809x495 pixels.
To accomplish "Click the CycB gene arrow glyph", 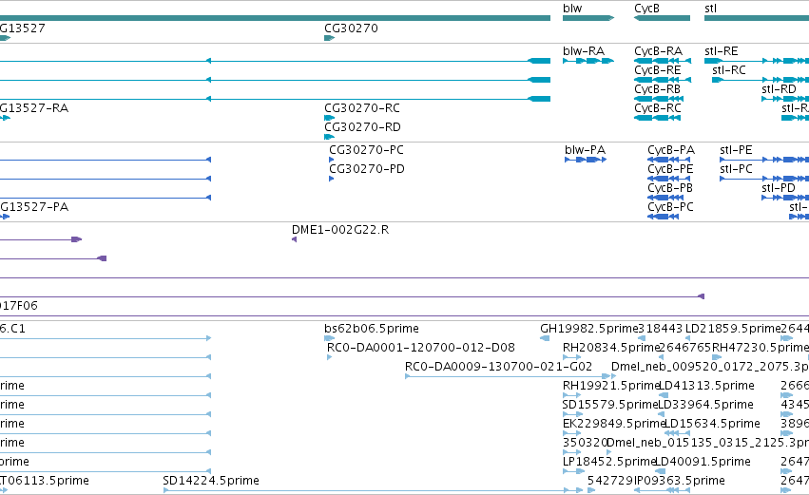I will [662, 18].
